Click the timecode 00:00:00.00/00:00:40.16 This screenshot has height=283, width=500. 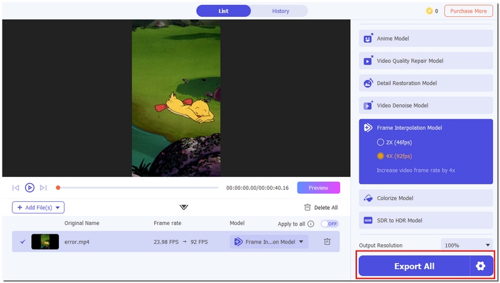[257, 188]
